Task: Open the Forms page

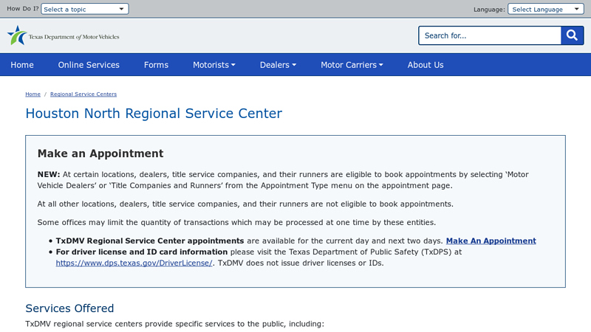Action: pyautogui.click(x=156, y=65)
